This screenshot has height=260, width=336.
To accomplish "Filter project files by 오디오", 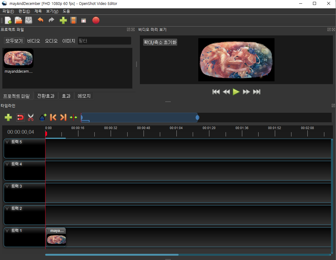I will click(51, 41).
